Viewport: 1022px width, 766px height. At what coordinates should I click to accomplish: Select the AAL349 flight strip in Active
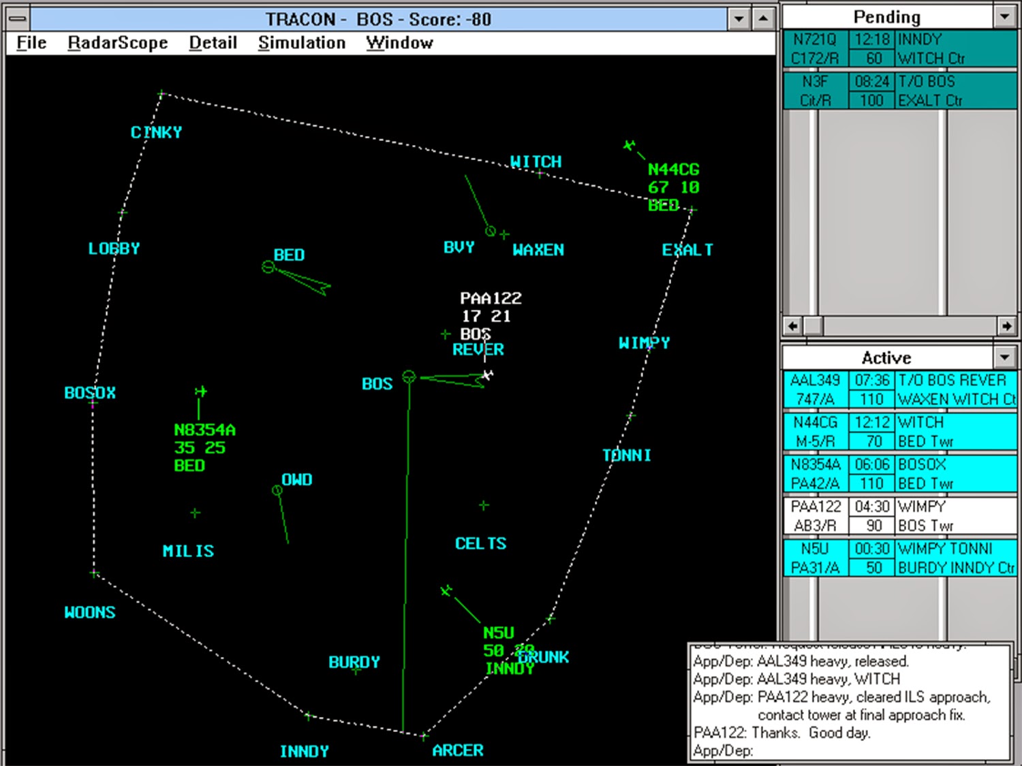point(899,389)
